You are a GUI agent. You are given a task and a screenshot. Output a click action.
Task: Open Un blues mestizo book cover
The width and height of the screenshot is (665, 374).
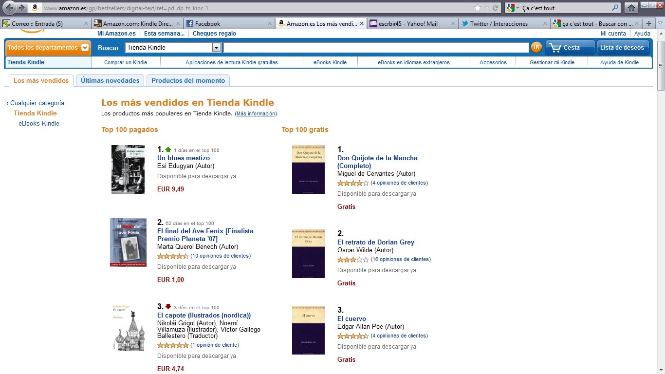[128, 169]
